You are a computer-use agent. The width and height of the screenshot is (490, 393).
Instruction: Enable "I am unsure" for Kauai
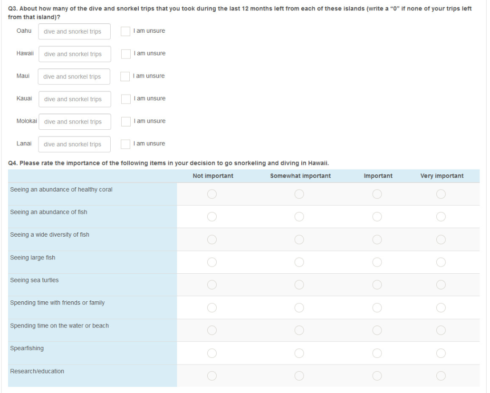pyautogui.click(x=126, y=99)
